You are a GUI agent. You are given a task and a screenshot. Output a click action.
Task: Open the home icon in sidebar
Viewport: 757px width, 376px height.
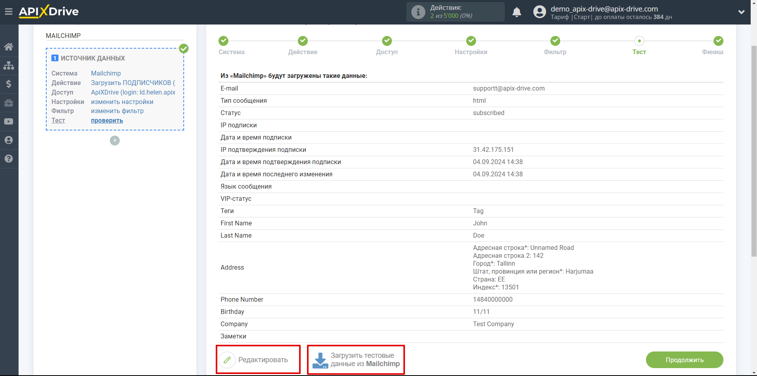[9, 47]
